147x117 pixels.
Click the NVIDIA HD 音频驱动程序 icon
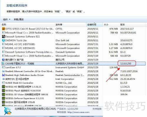point(4,87)
